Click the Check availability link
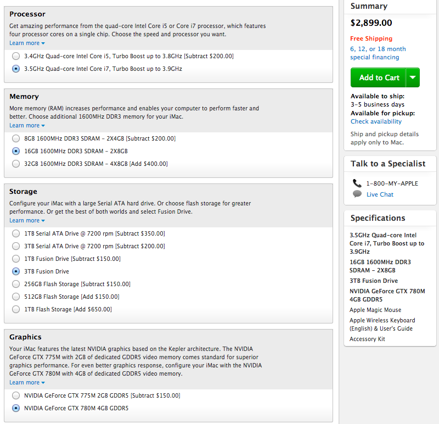This screenshot has width=439, height=424. tap(376, 121)
